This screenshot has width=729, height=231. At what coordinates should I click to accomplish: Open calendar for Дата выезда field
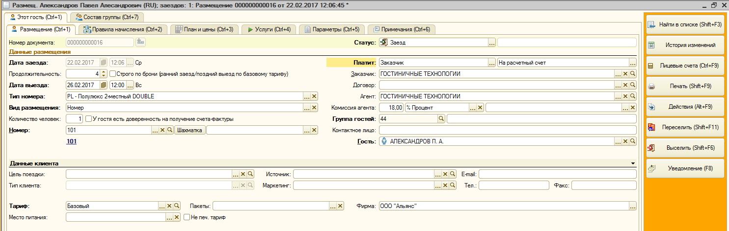coord(103,85)
